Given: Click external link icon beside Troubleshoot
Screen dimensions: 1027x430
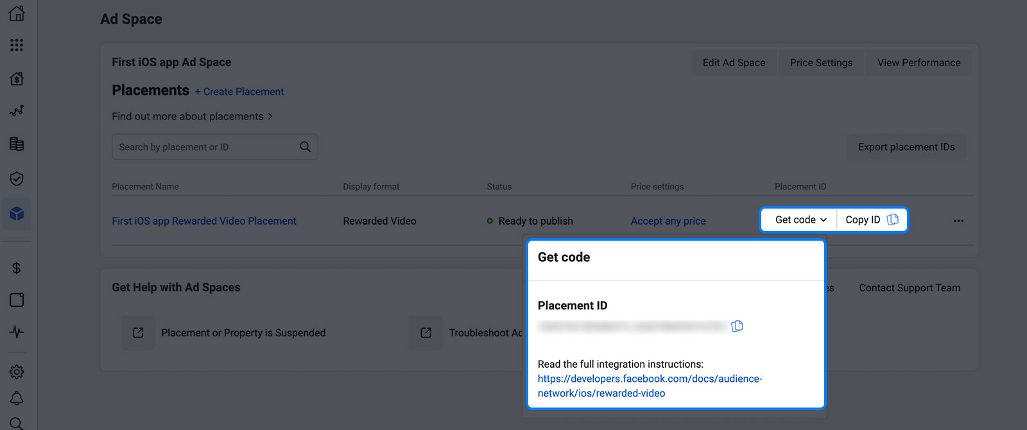Looking at the screenshot, I should point(426,332).
